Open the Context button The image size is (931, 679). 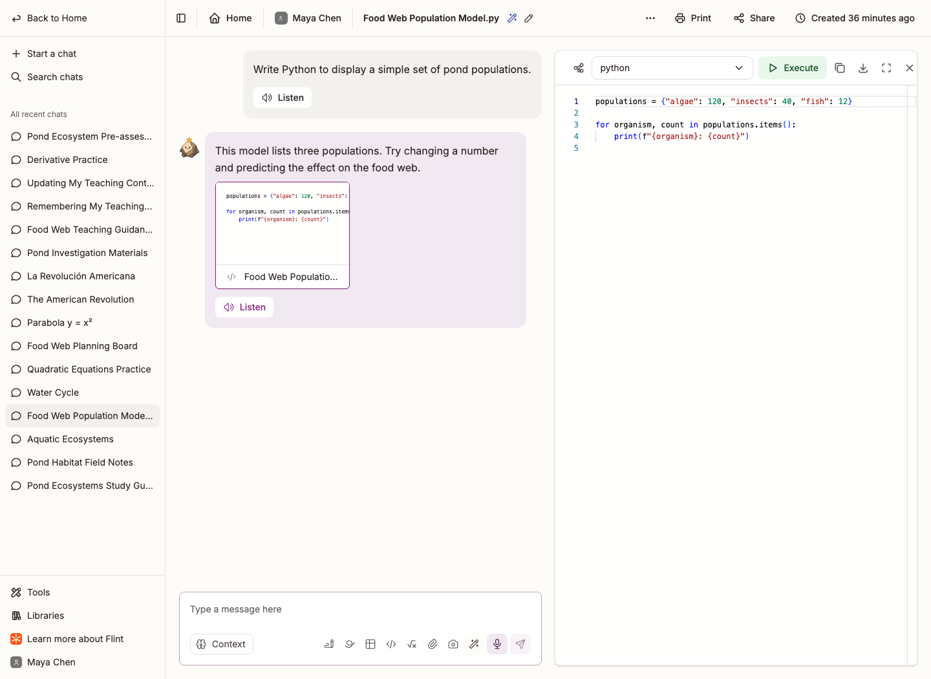(x=221, y=644)
